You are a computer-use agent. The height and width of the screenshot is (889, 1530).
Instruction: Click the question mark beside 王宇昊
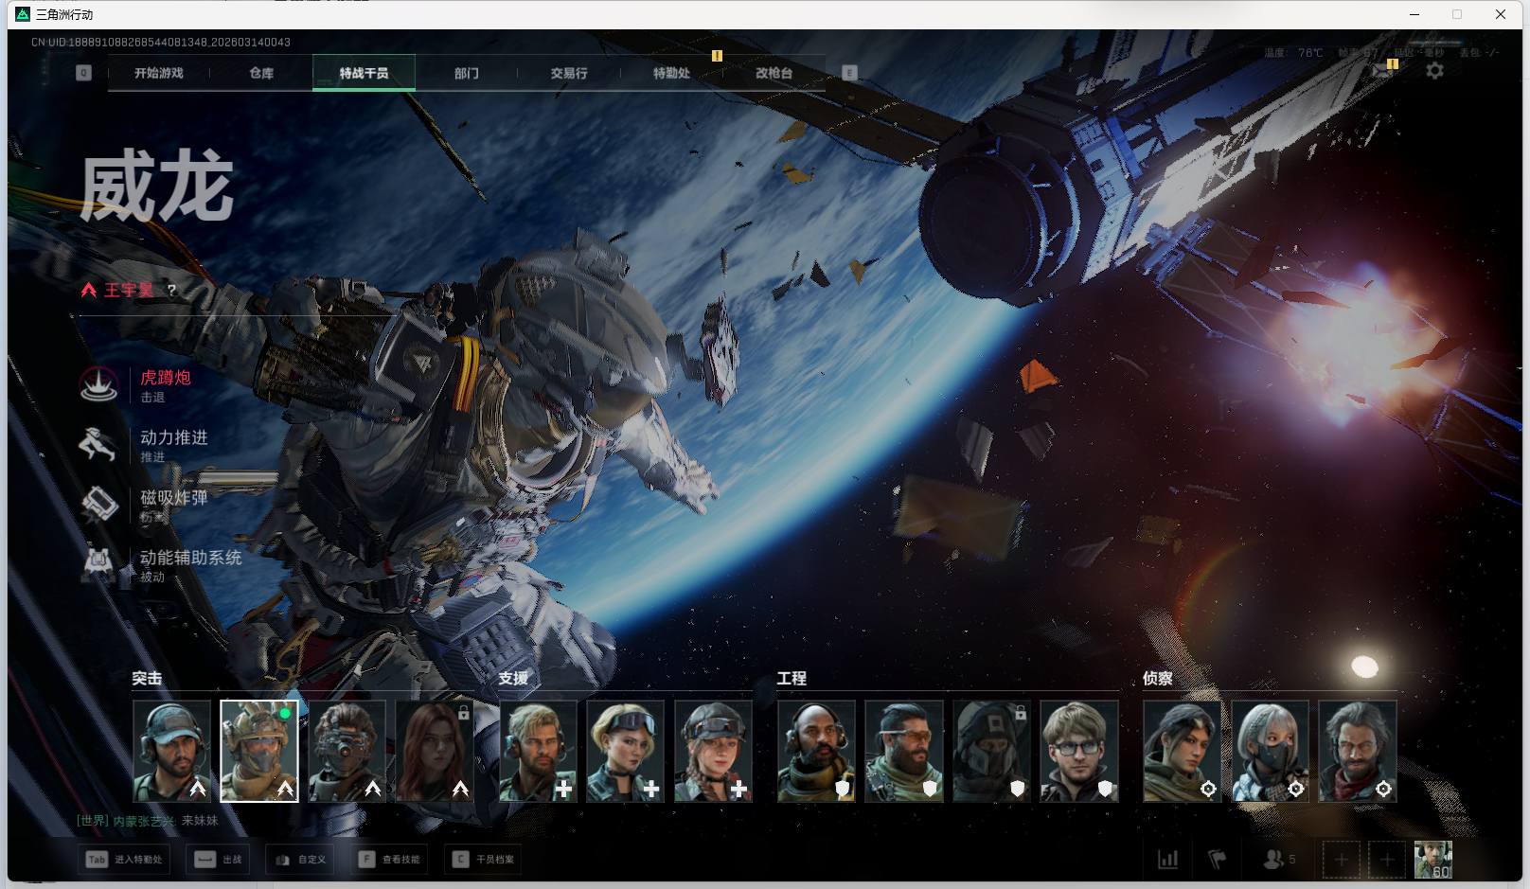(x=171, y=291)
